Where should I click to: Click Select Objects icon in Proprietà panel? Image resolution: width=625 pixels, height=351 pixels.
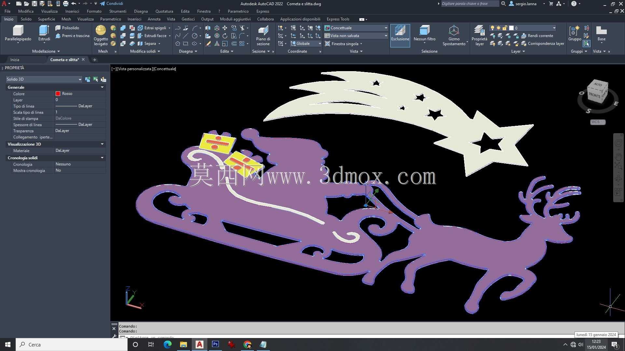coord(95,79)
